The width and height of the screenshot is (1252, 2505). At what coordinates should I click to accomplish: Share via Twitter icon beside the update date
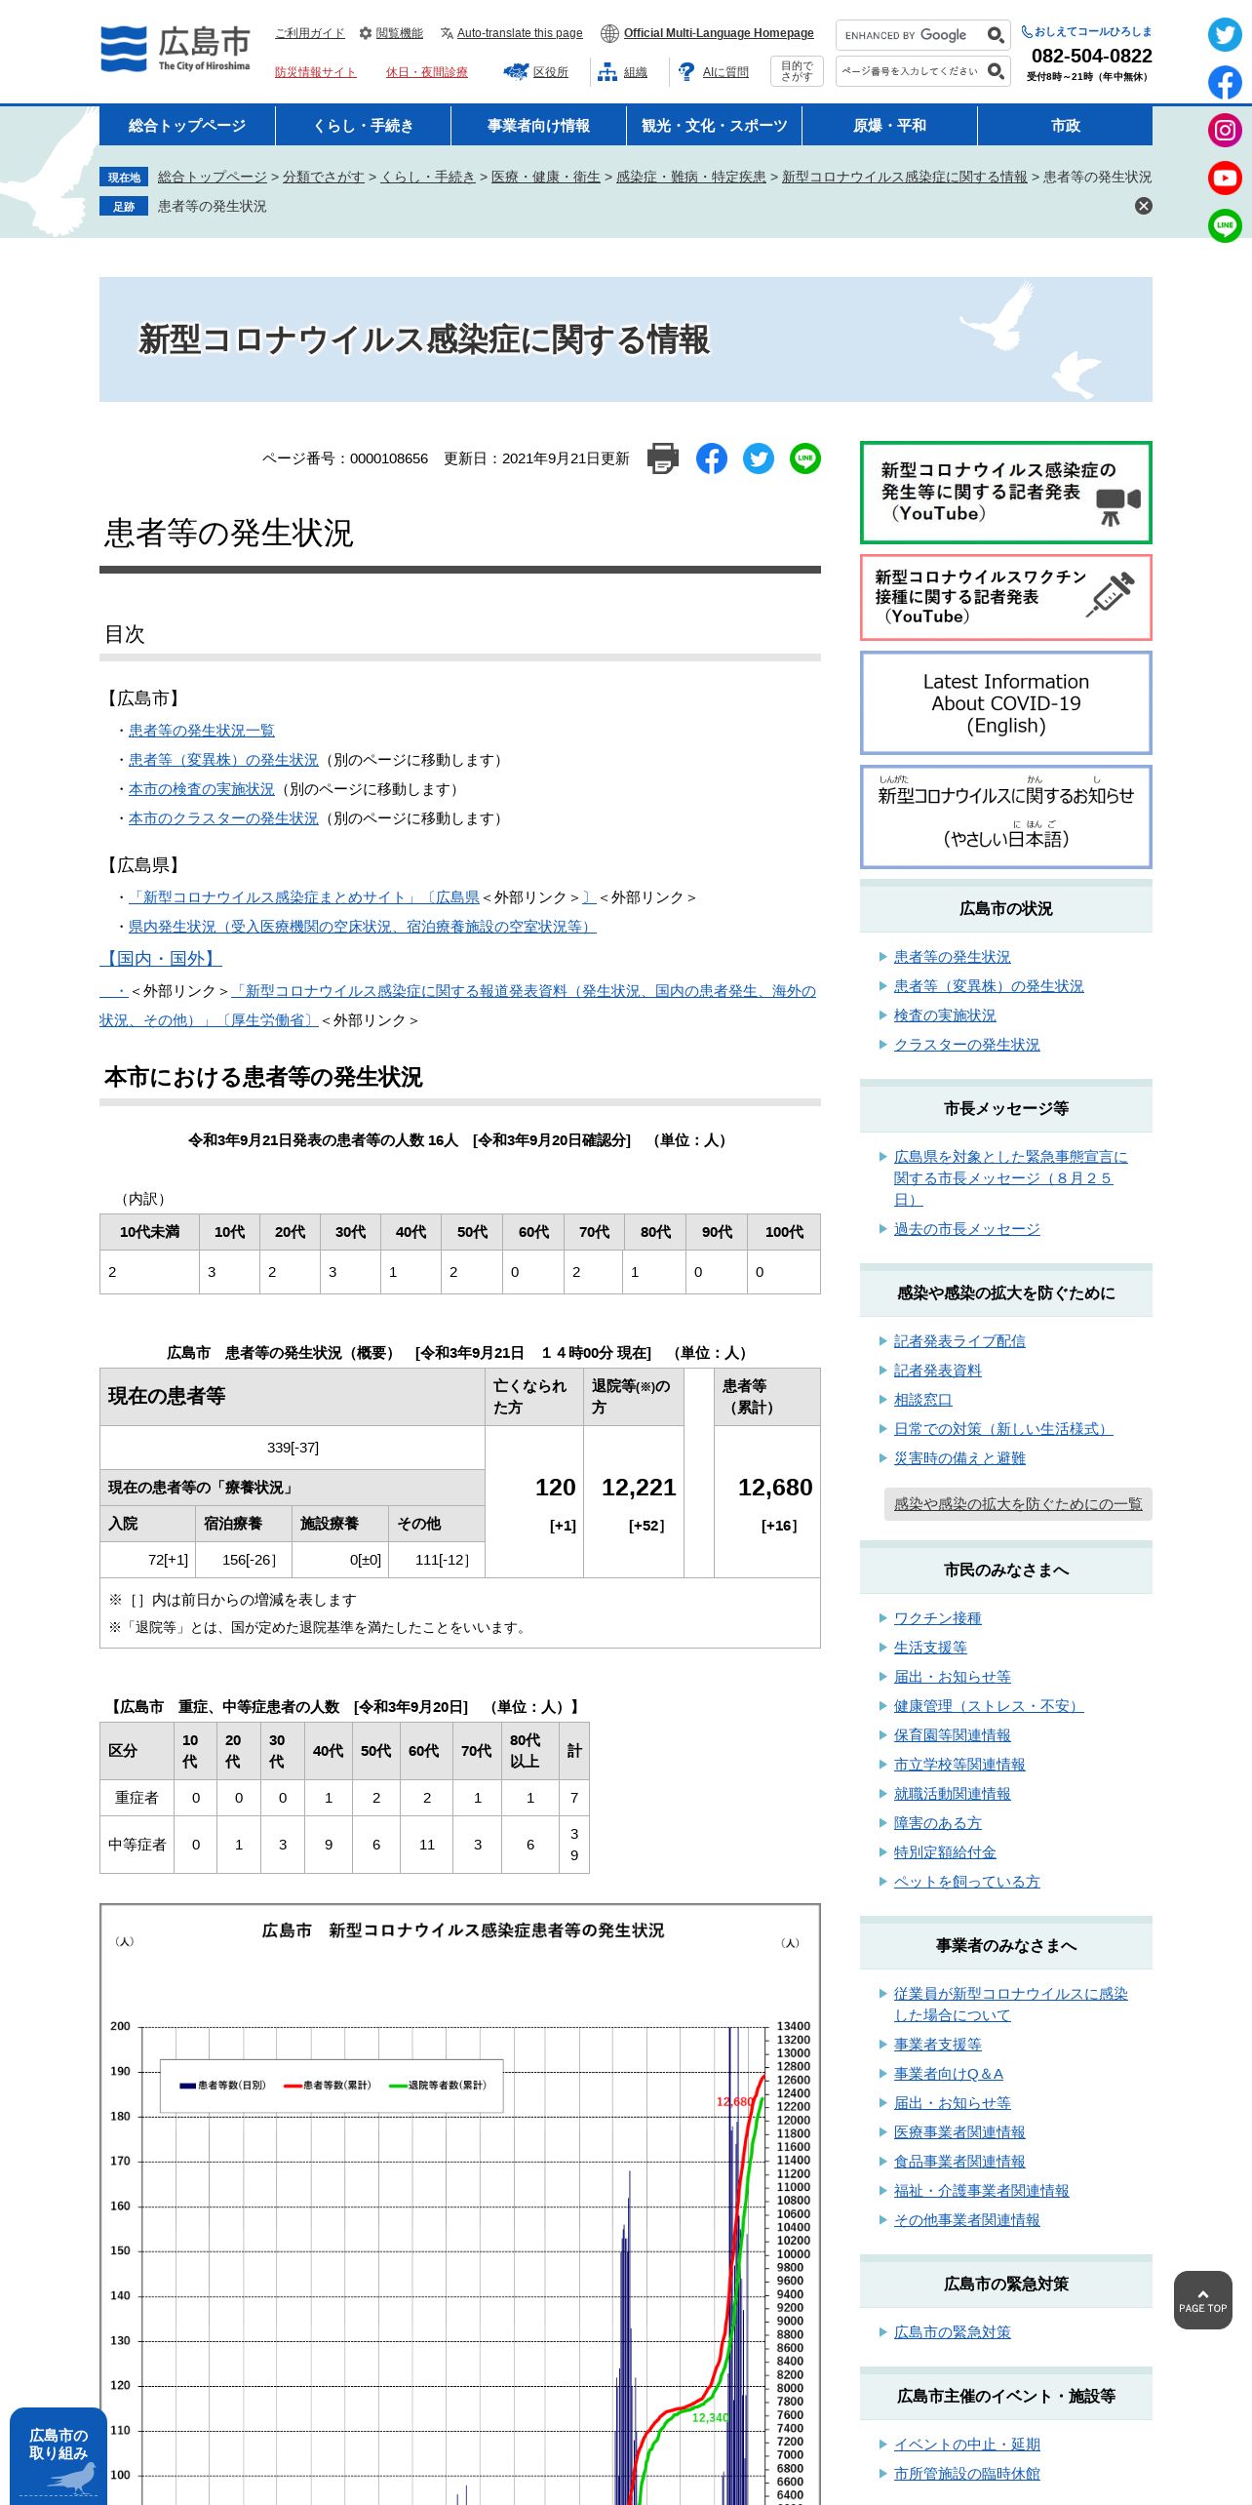coord(759,458)
